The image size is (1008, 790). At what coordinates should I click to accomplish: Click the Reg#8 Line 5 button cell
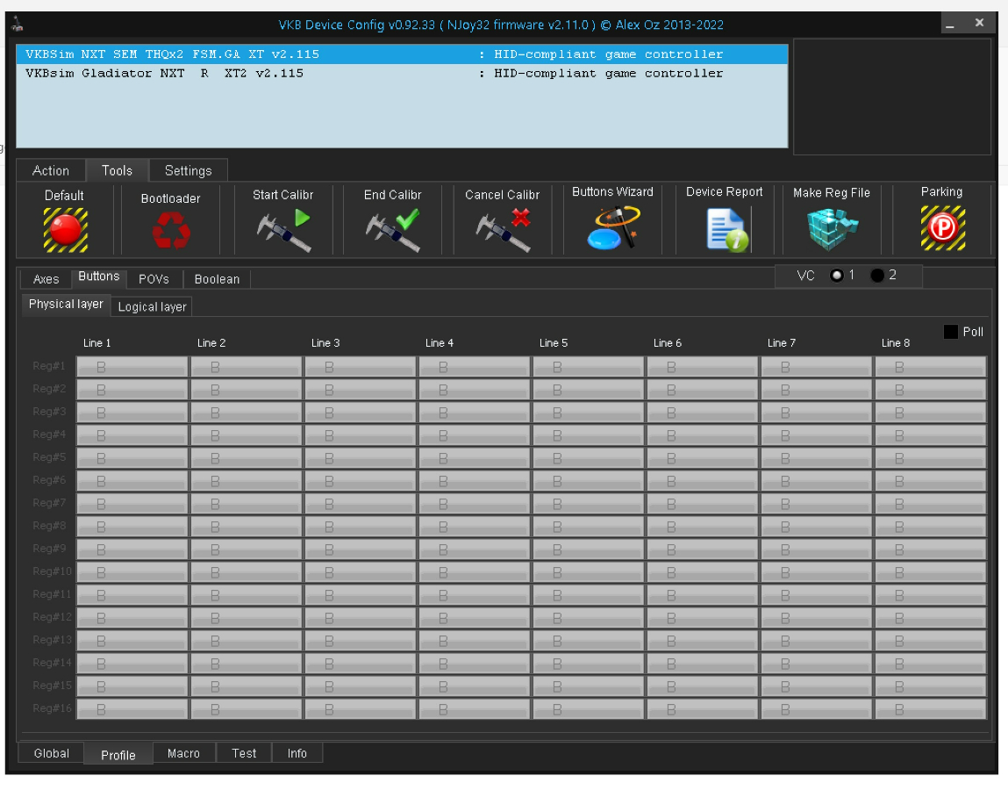[589, 527]
